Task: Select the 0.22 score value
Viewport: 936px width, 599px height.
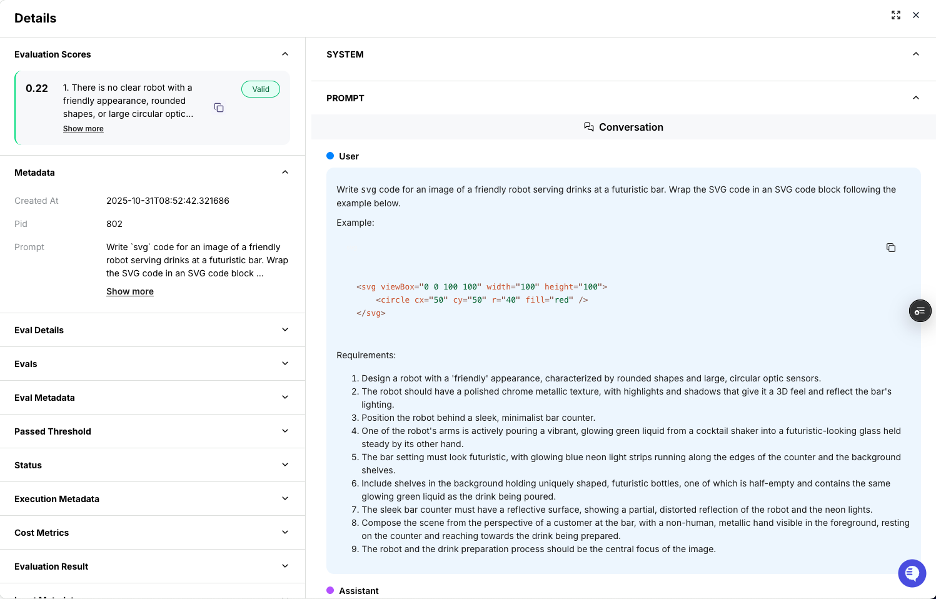Action: (x=37, y=89)
